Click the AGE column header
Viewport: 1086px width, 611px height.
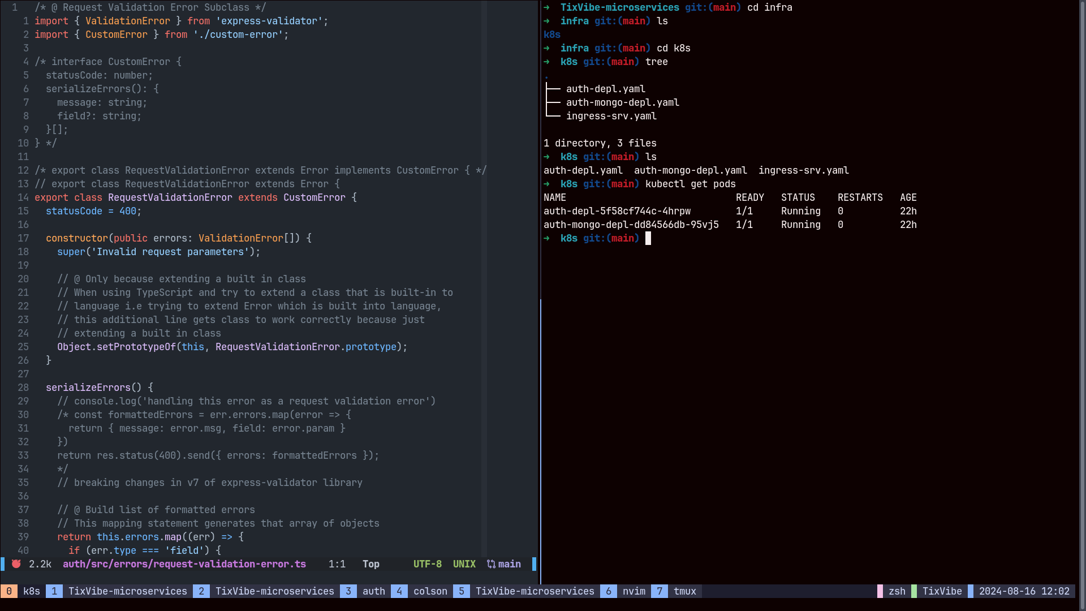tap(908, 197)
